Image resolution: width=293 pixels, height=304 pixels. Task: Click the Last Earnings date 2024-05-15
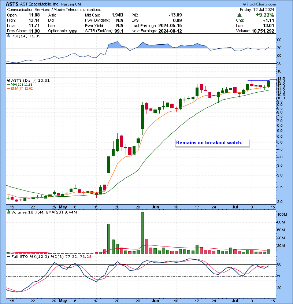[170, 26]
